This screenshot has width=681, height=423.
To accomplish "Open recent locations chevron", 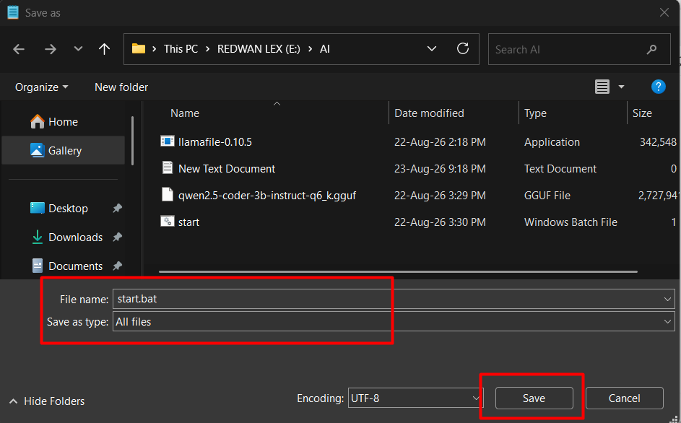I will click(78, 48).
